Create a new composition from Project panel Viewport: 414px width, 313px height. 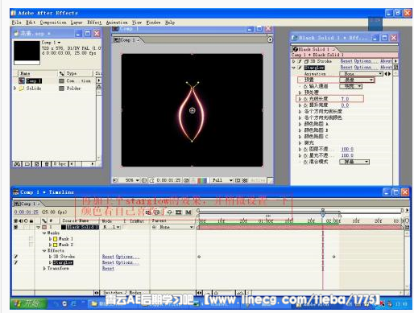pos(37,163)
